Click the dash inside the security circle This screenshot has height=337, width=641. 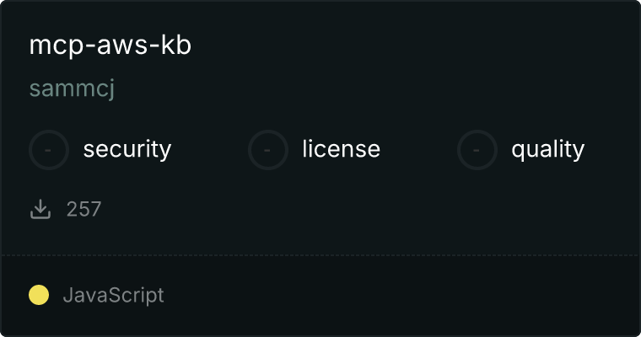tap(48, 150)
